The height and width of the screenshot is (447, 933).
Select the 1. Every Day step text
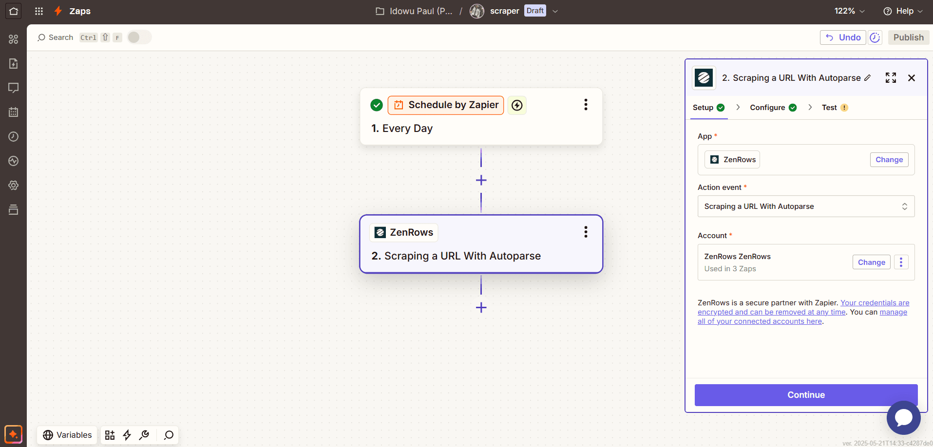(402, 129)
